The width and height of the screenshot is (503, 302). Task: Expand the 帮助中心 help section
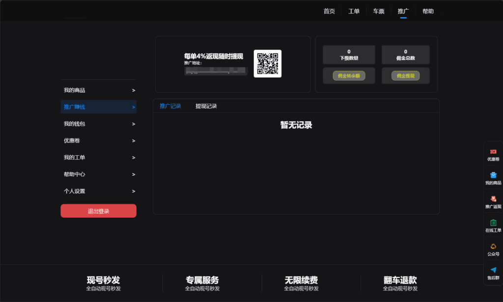pos(98,174)
